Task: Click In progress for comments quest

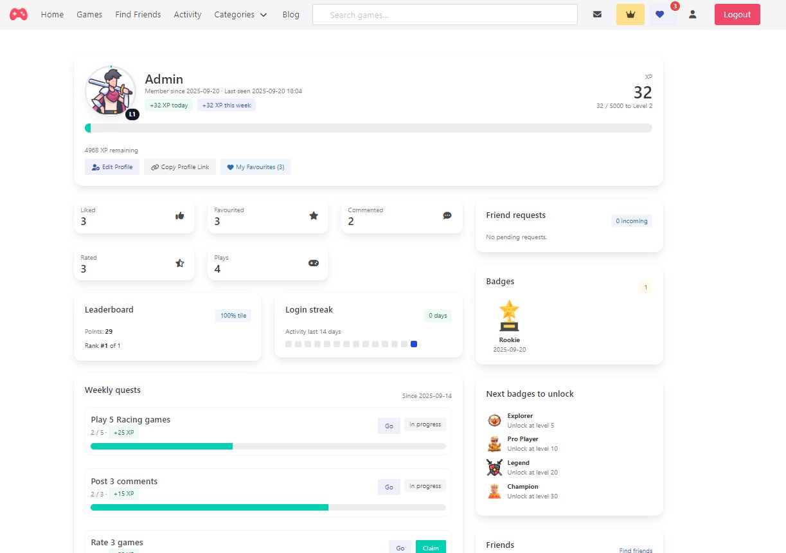Action: coord(425,486)
